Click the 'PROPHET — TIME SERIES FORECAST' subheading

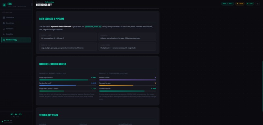pos(114,73)
